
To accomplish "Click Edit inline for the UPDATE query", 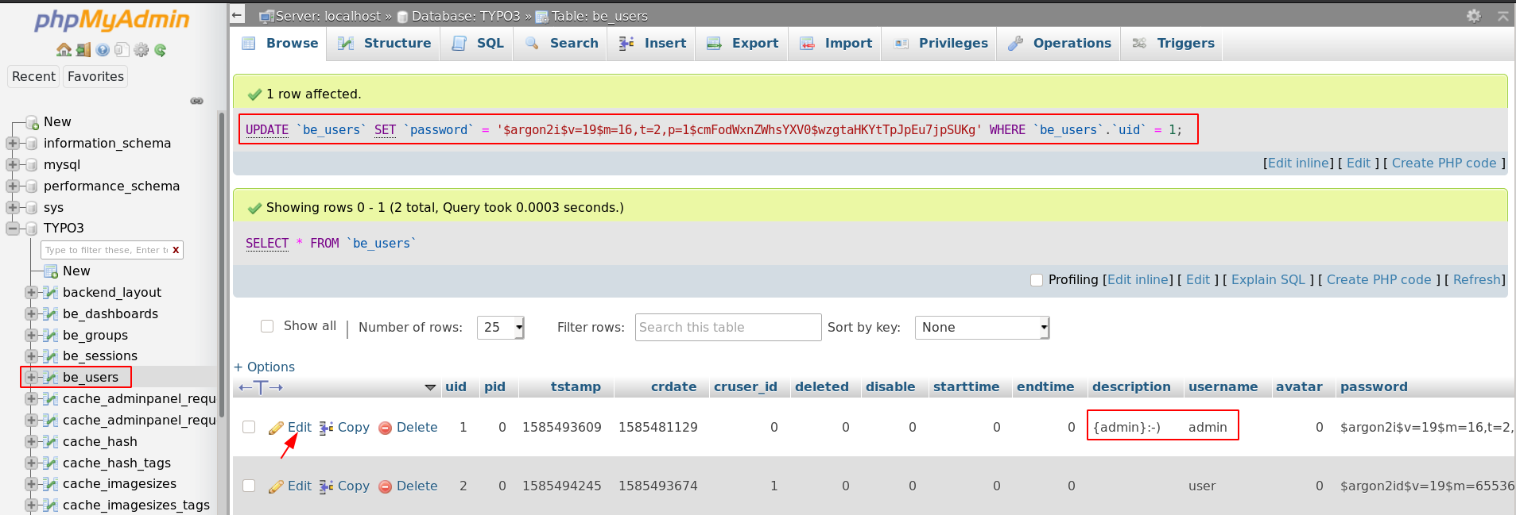I will click(x=1298, y=163).
